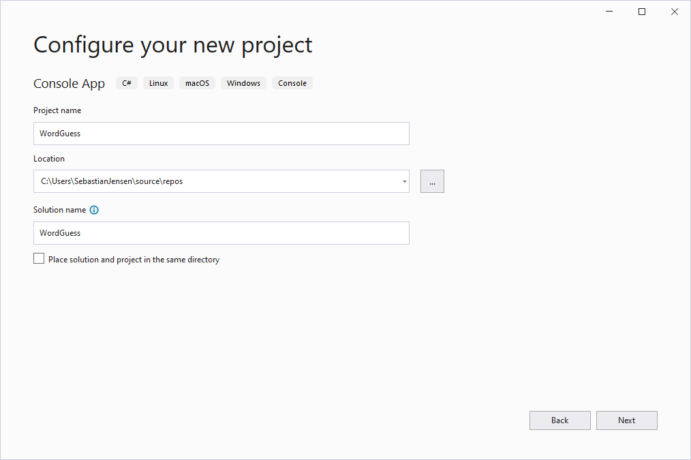Go to the previous step with Back

[x=559, y=420]
